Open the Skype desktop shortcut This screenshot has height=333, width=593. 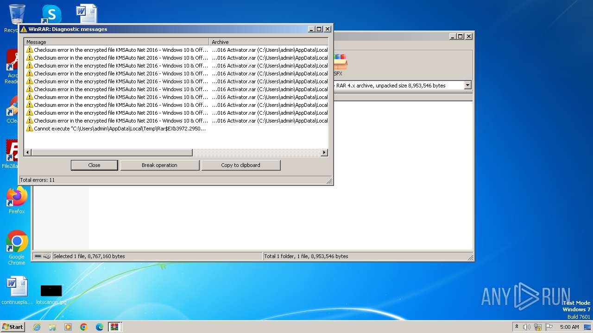tap(51, 14)
